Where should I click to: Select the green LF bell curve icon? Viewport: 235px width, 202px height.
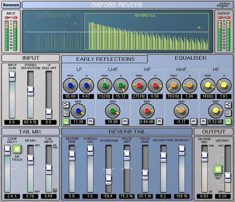coord(65,121)
